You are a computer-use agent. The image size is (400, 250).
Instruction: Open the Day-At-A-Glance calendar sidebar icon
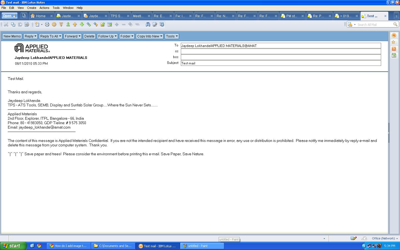[394, 55]
